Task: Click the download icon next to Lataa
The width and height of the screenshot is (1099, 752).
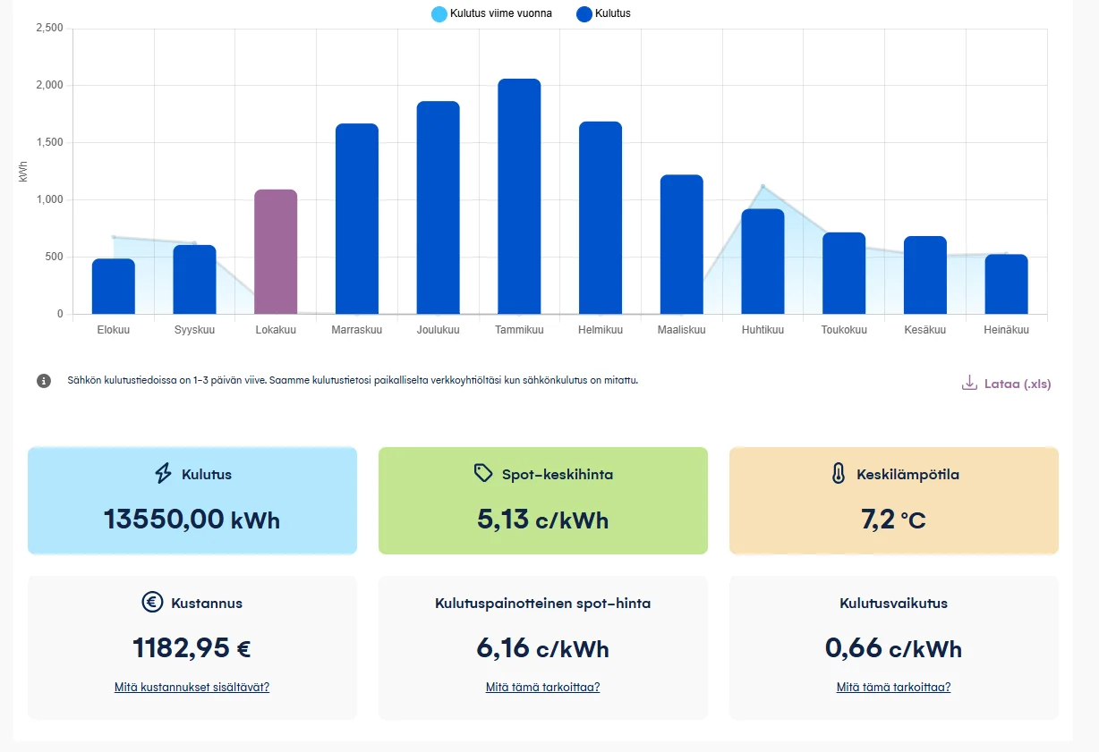Action: pyautogui.click(x=969, y=384)
